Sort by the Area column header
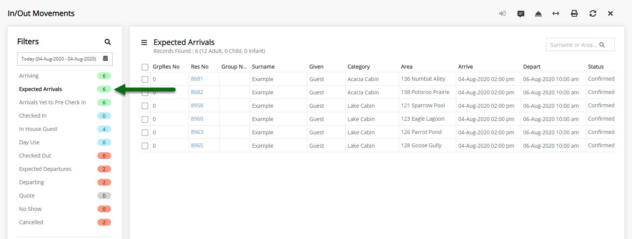The width and height of the screenshot is (632, 239). pos(407,67)
